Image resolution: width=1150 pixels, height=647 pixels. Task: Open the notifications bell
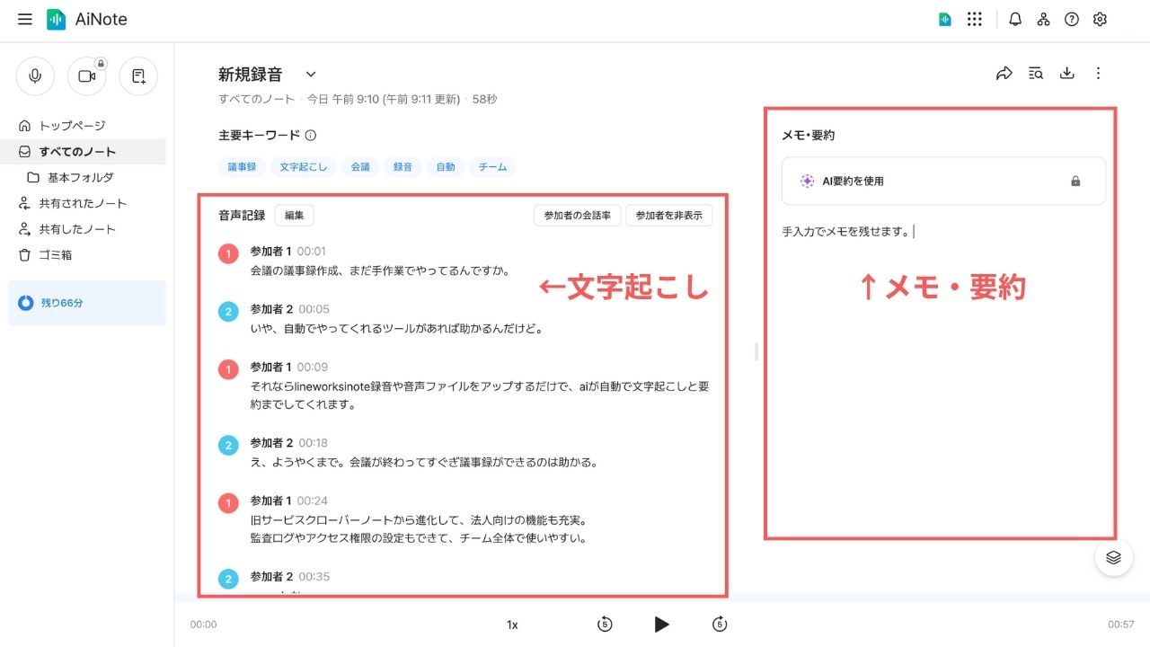1015,19
